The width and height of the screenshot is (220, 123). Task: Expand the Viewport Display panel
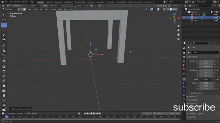196,114
